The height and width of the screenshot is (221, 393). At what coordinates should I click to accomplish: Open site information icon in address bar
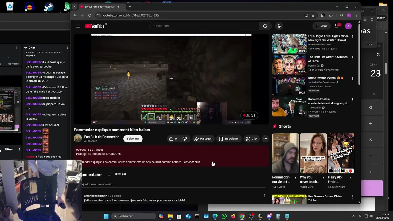tap(98, 15)
